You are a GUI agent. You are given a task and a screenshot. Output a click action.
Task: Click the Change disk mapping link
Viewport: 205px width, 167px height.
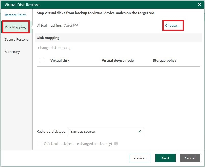[55, 48]
